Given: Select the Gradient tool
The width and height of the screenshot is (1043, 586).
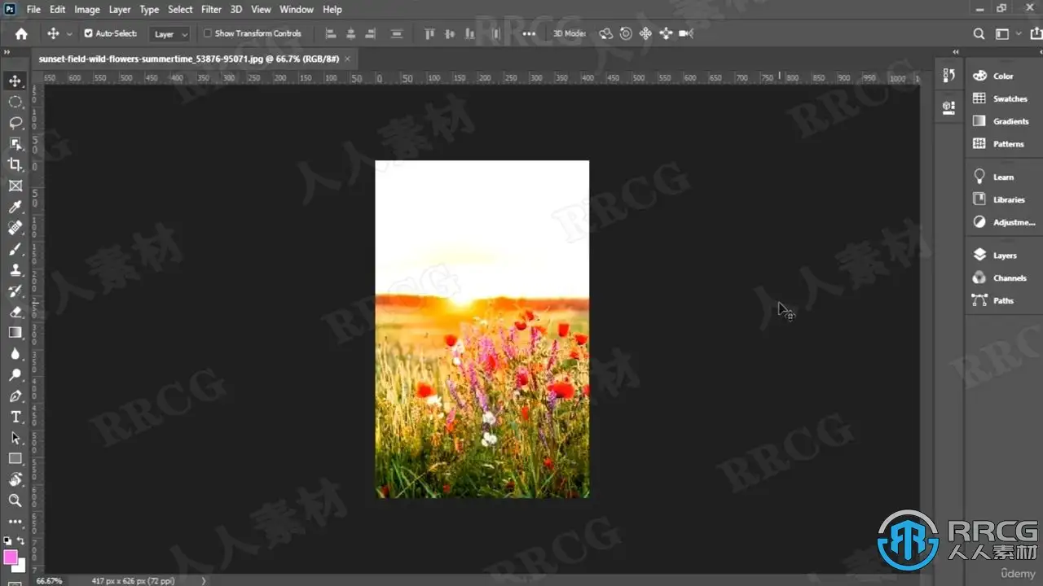Looking at the screenshot, I should pyautogui.click(x=15, y=332).
